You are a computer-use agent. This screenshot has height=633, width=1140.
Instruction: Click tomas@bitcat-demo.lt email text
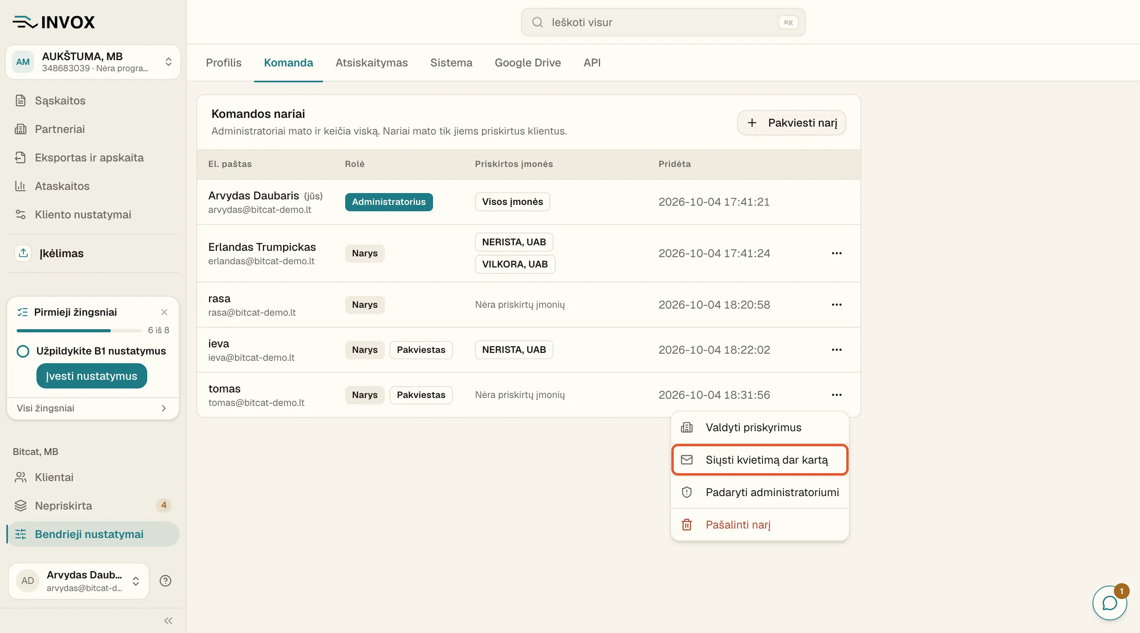256,403
